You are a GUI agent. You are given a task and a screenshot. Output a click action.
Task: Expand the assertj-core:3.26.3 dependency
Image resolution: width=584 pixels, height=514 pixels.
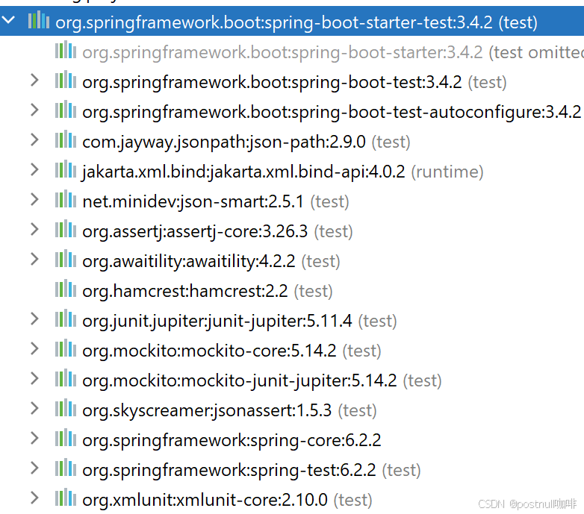[x=34, y=230]
